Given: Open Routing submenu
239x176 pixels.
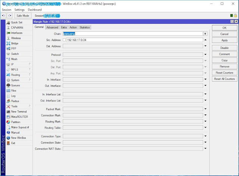Looking at the screenshot, I should (19, 75).
